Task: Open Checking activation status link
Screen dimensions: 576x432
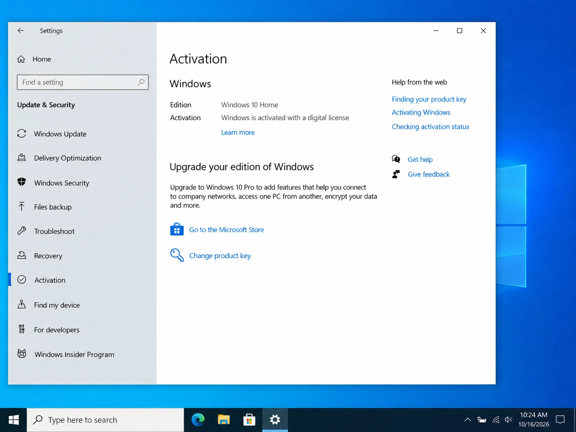Action: pyautogui.click(x=430, y=127)
